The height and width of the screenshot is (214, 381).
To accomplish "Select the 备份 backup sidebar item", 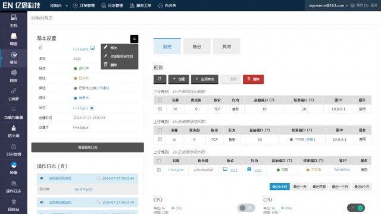I will click(x=14, y=58).
